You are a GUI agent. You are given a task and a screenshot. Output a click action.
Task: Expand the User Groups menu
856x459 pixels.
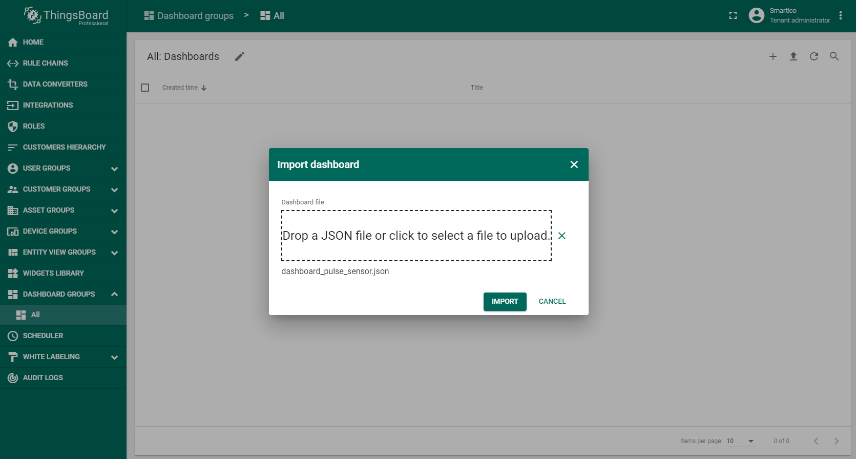(x=114, y=169)
